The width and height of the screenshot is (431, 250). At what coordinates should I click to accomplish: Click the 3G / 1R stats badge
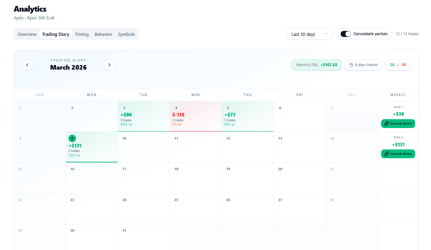point(398,65)
